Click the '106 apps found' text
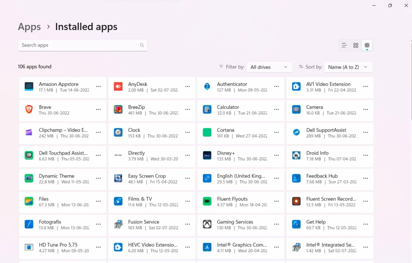The width and height of the screenshot is (412, 263). pyautogui.click(x=35, y=67)
